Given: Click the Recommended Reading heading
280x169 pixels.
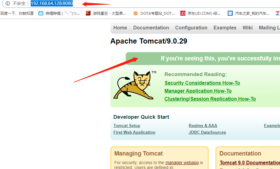Looking at the screenshot, I should point(195,74).
